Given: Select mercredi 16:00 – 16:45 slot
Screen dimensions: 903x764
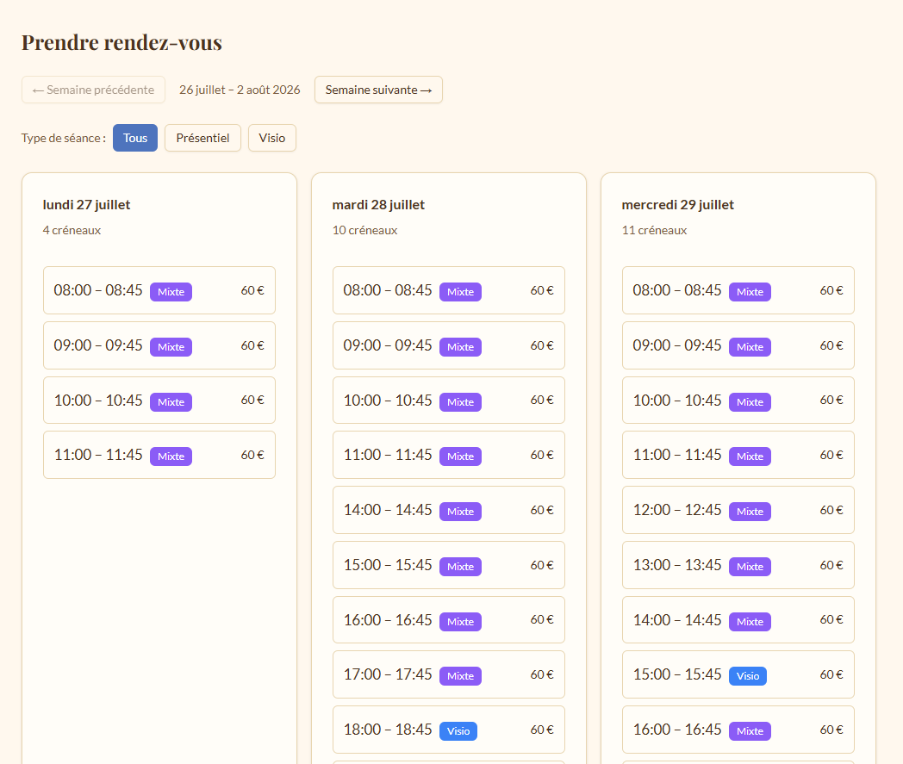Looking at the screenshot, I should [738, 730].
